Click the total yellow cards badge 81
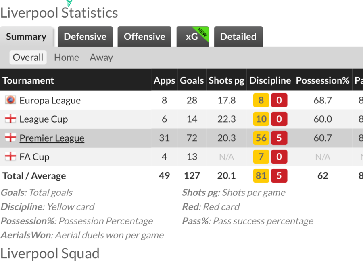 (261, 176)
